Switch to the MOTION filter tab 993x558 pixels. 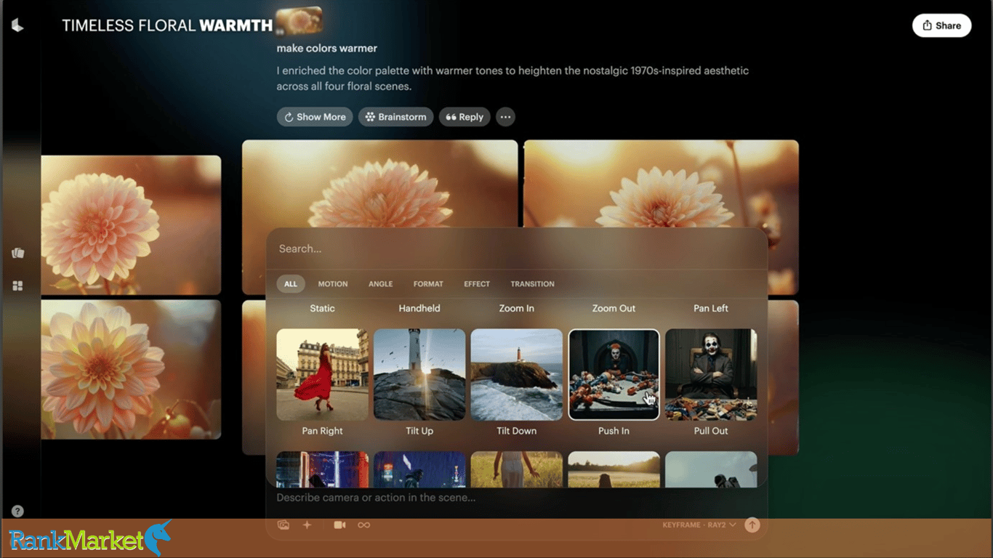(333, 284)
